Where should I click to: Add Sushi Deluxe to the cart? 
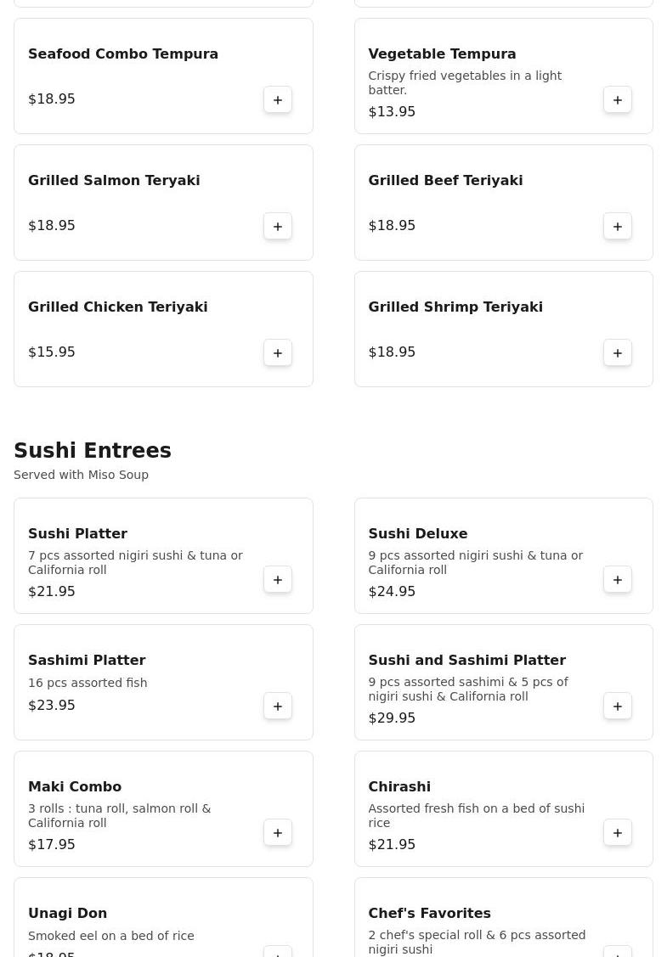618,580
